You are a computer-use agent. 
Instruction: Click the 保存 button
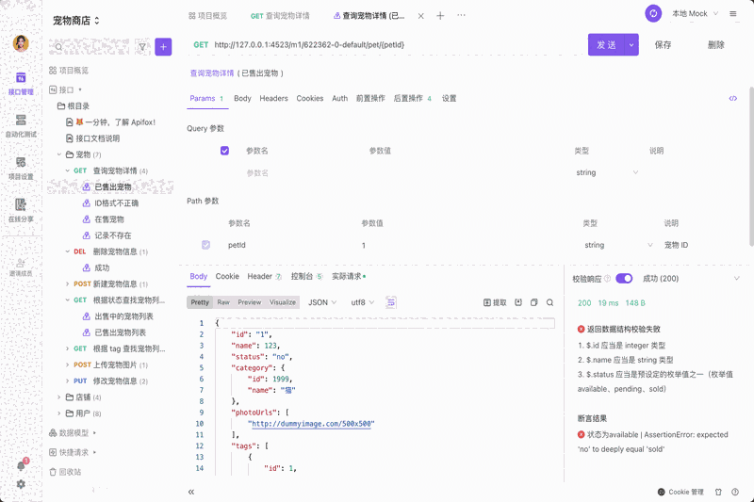click(x=663, y=44)
